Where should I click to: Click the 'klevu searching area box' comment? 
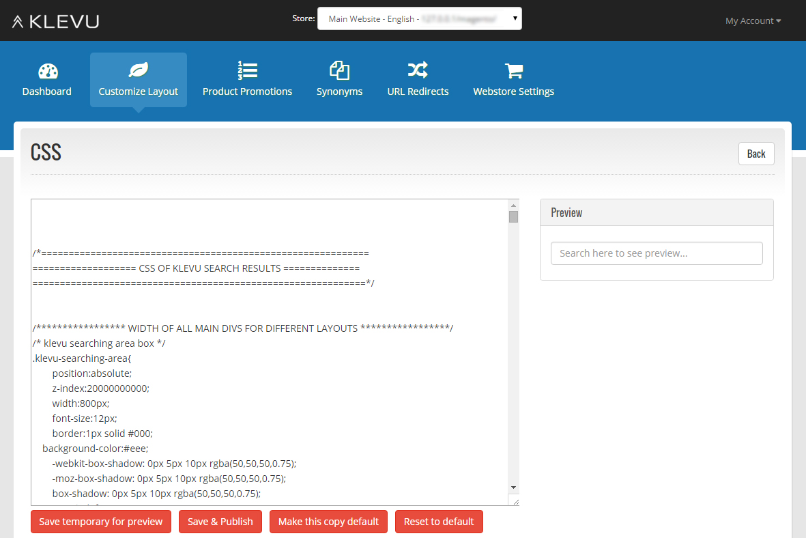[99, 343]
